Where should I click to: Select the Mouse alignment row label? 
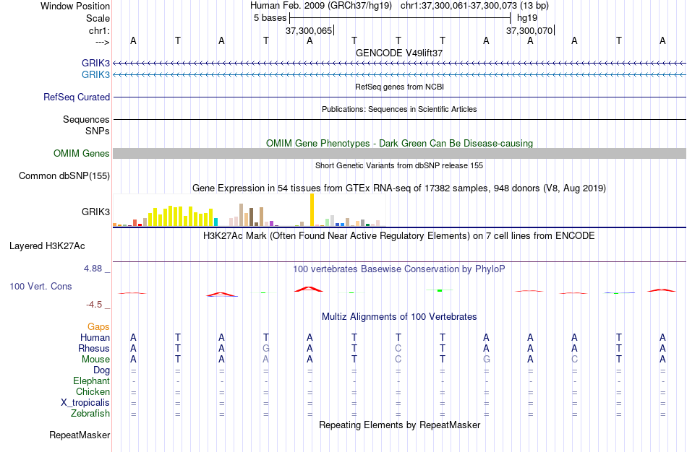click(95, 360)
